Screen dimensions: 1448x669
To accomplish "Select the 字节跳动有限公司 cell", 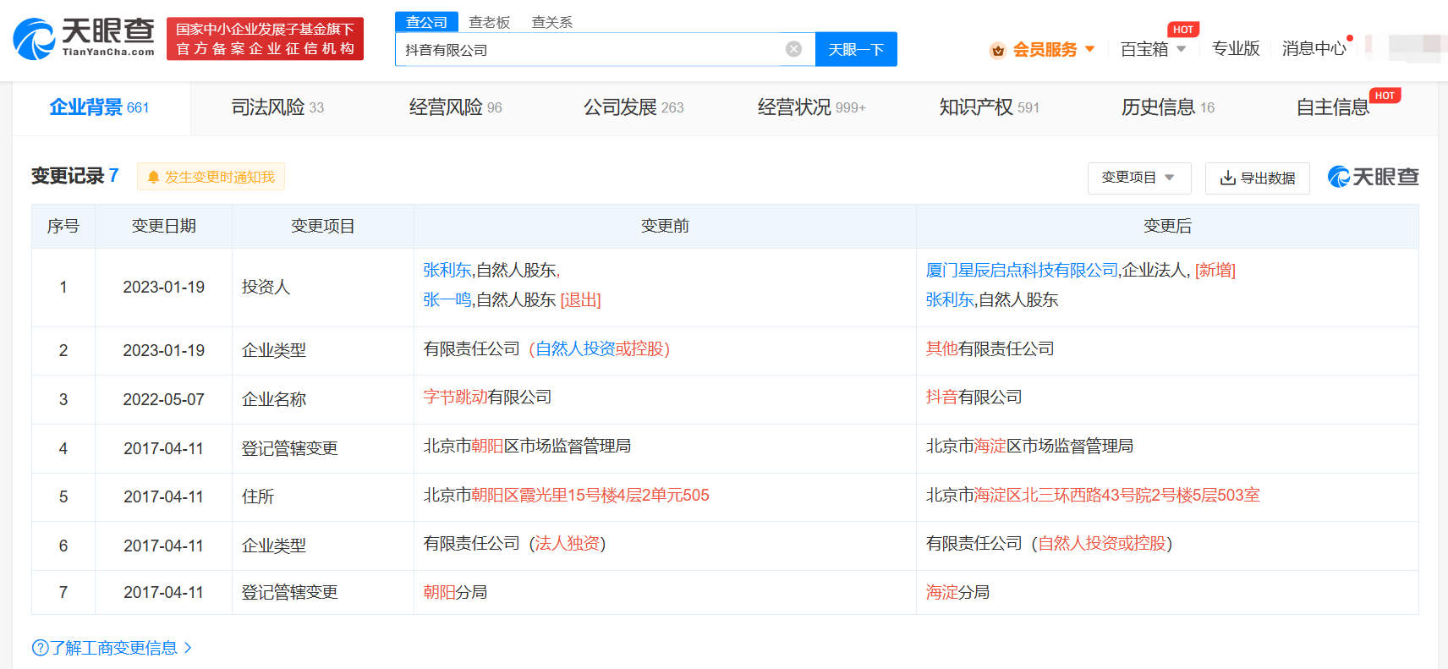I will pos(665,398).
